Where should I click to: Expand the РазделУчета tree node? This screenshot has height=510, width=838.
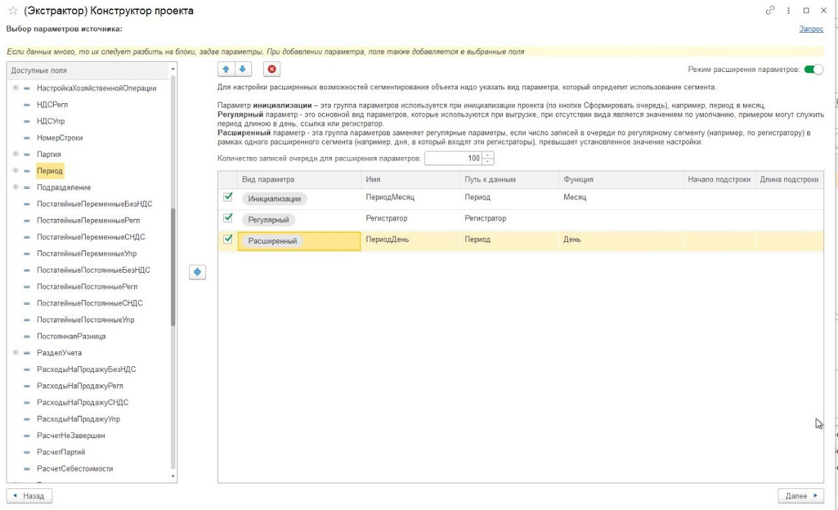15,353
